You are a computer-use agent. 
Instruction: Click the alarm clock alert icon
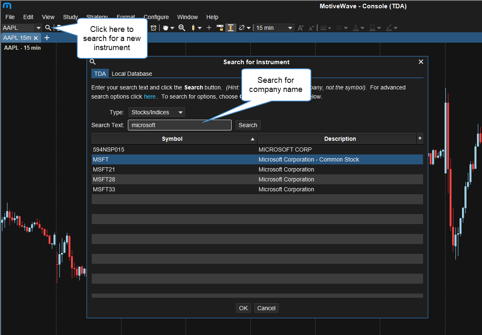coord(154,28)
